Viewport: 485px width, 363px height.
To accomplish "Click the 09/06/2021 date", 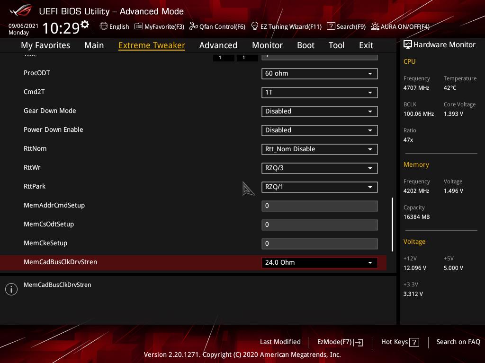I will pyautogui.click(x=23, y=26).
